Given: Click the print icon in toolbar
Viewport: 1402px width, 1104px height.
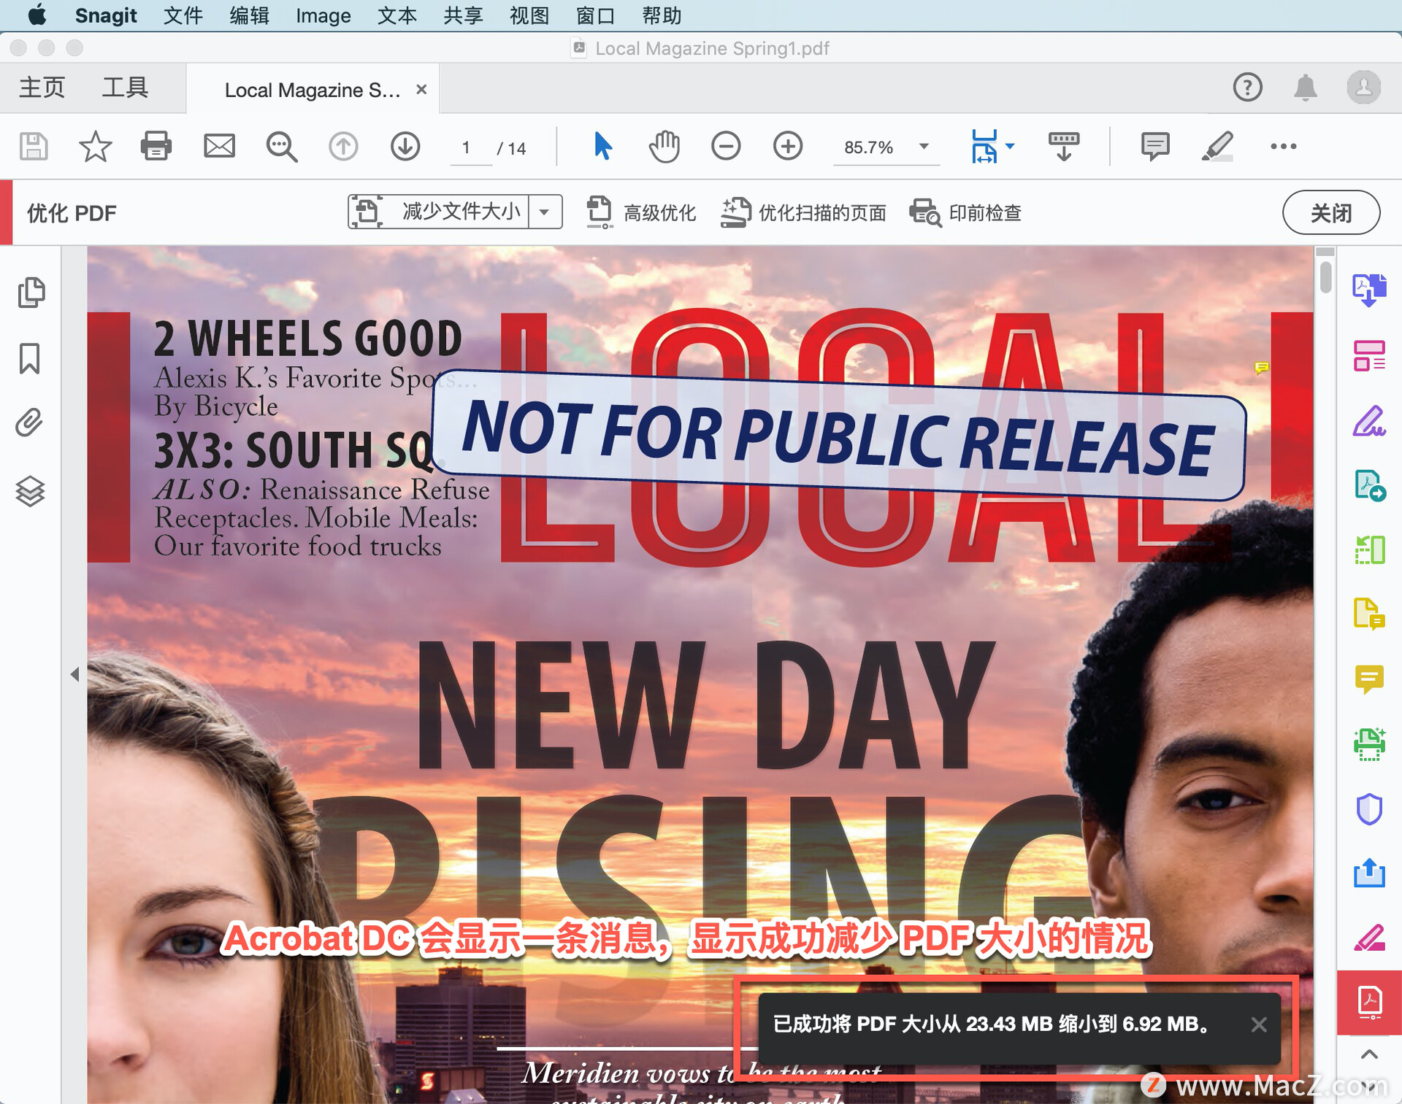Looking at the screenshot, I should pyautogui.click(x=156, y=147).
